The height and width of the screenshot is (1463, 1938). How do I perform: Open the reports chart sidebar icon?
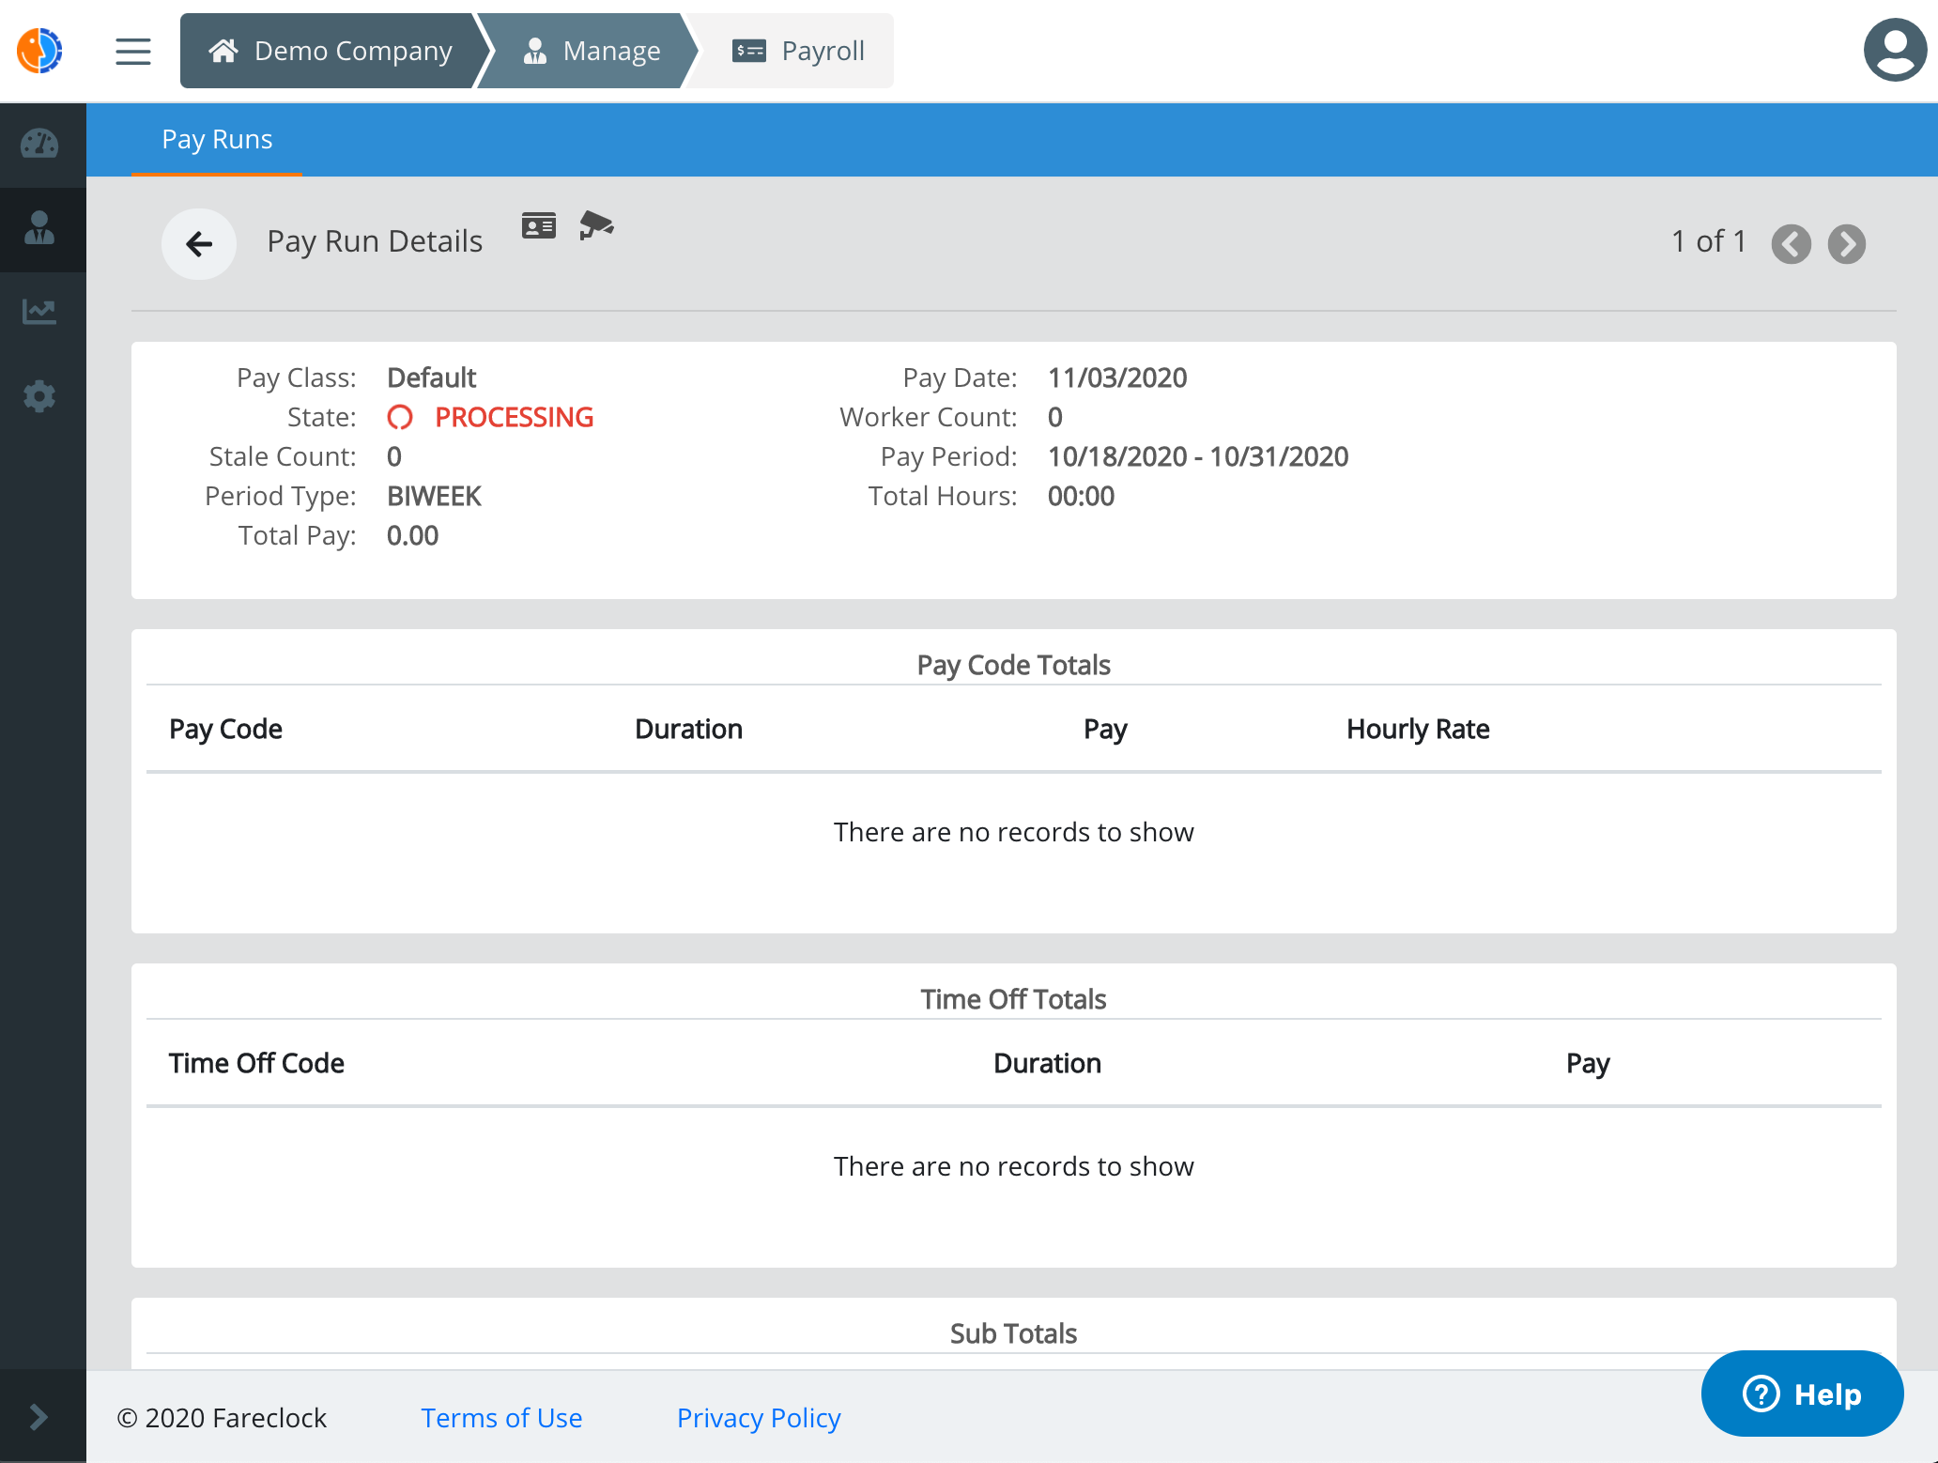pos(39,312)
